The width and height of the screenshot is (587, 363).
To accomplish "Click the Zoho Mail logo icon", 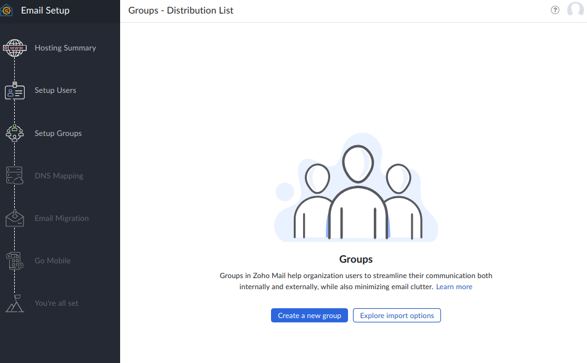I will (7, 10).
